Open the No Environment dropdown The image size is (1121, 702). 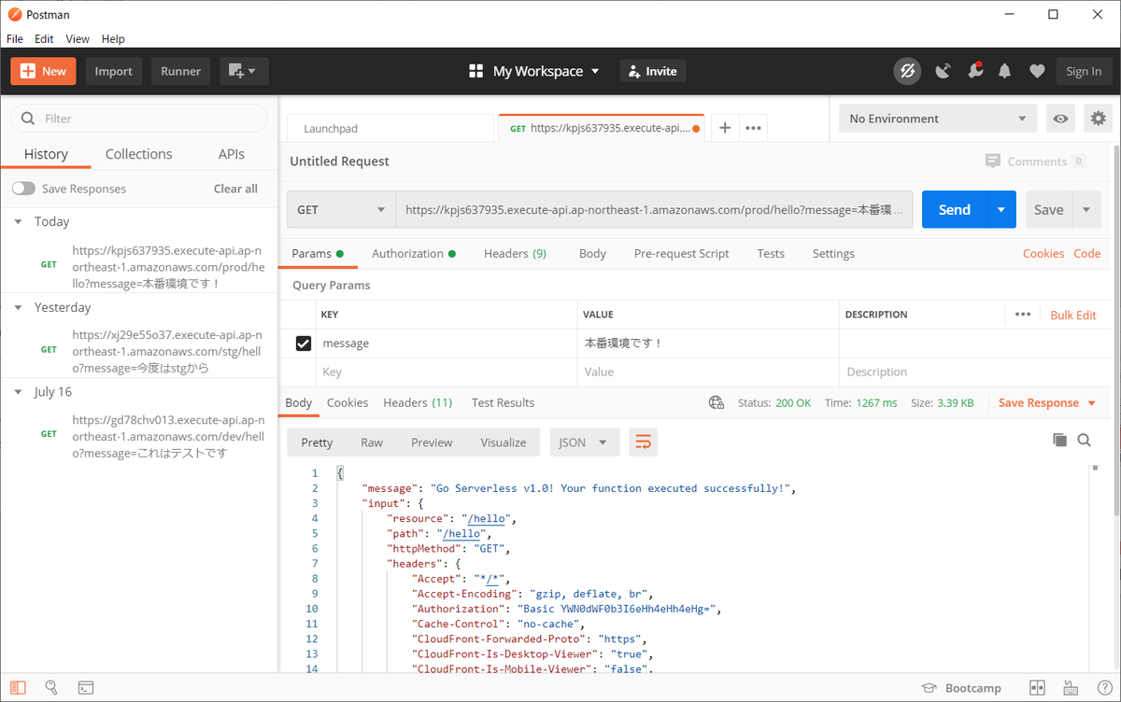938,119
